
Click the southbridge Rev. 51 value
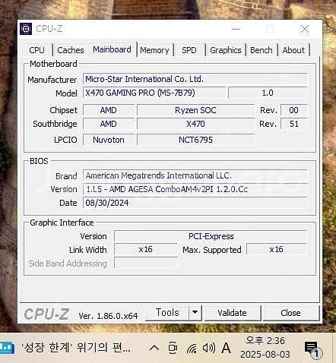[293, 124]
